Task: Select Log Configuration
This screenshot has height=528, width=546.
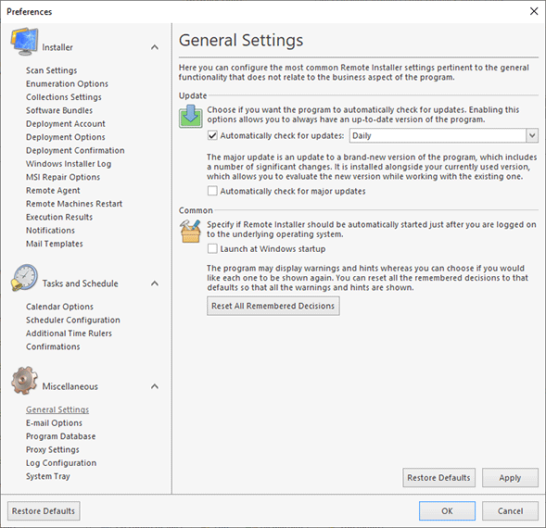Action: [x=61, y=463]
